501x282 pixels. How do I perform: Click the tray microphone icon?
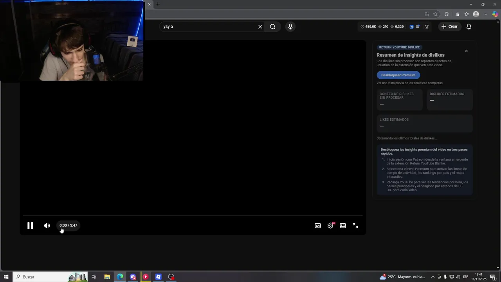445,277
